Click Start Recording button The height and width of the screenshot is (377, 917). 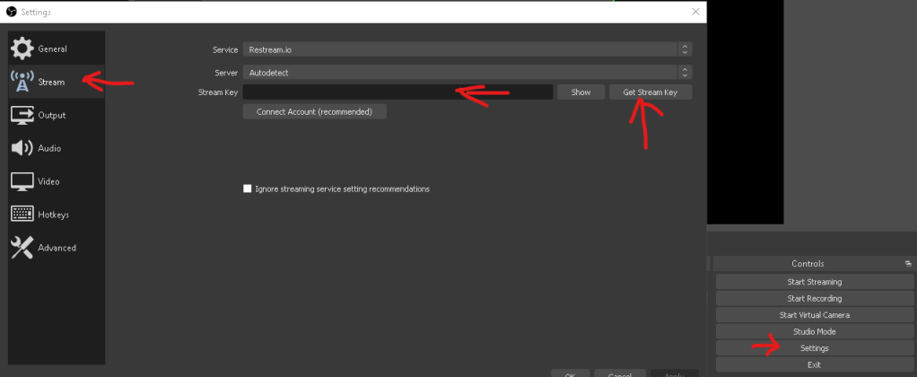point(814,298)
